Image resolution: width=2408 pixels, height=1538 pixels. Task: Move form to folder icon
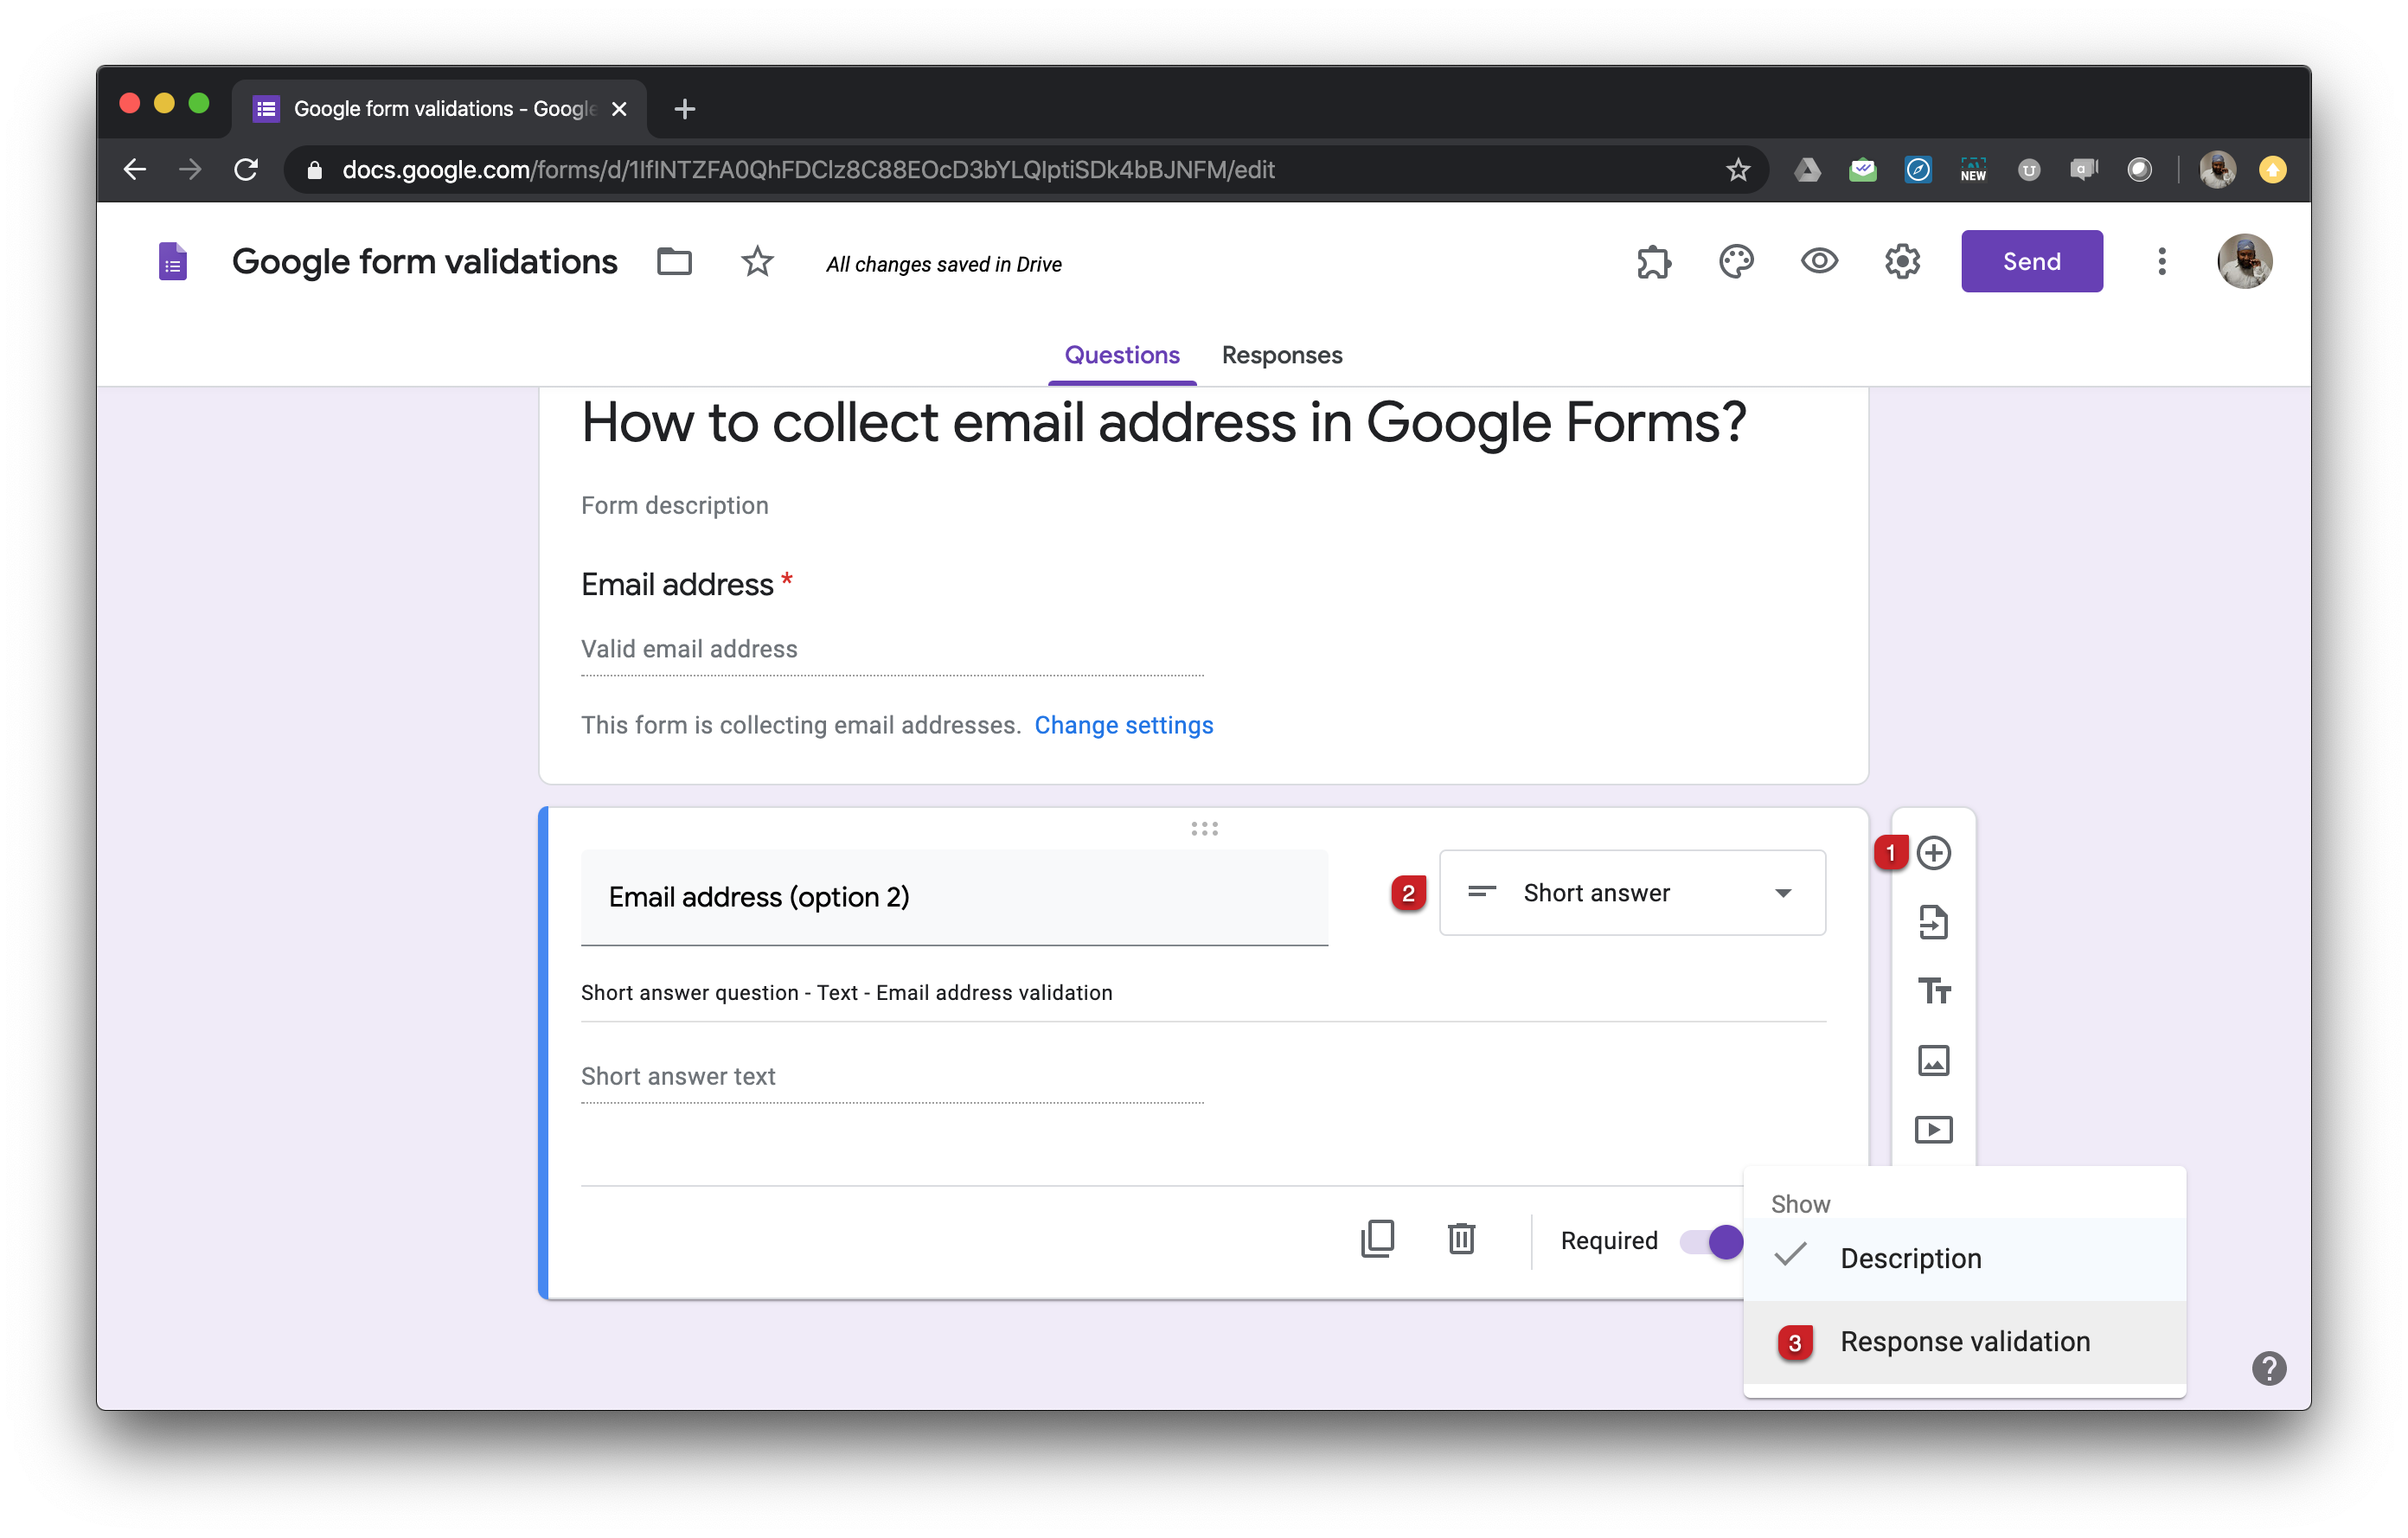pos(674,262)
